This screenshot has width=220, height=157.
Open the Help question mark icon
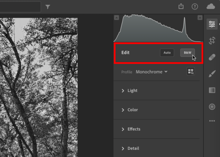[195, 7]
